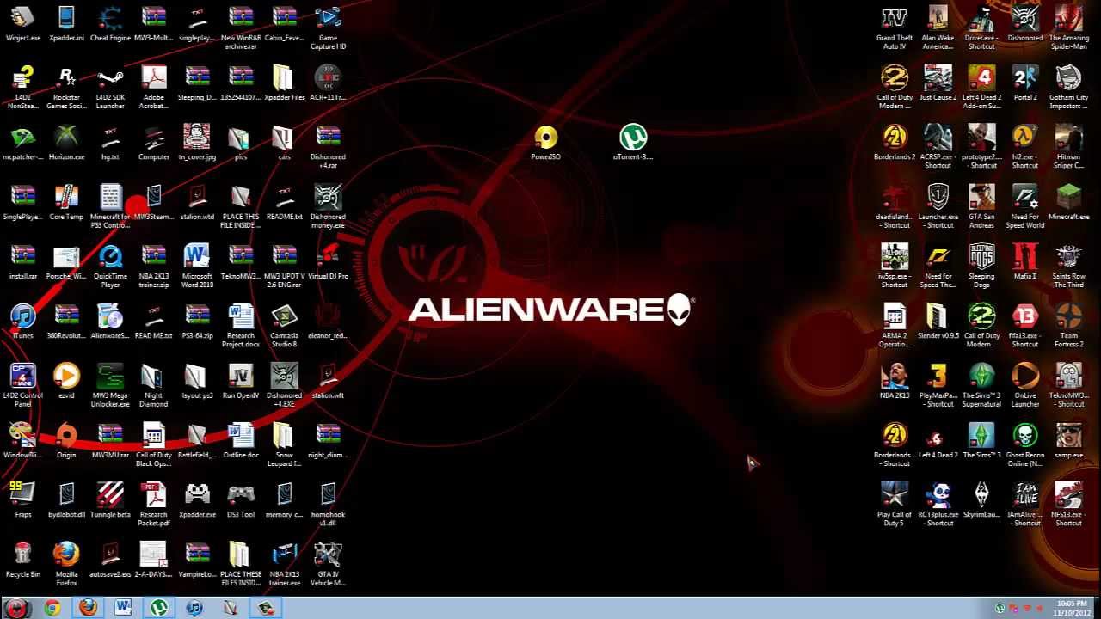Select Mozilla Firefox desktop shortcut
The height and width of the screenshot is (619, 1101).
click(x=66, y=564)
